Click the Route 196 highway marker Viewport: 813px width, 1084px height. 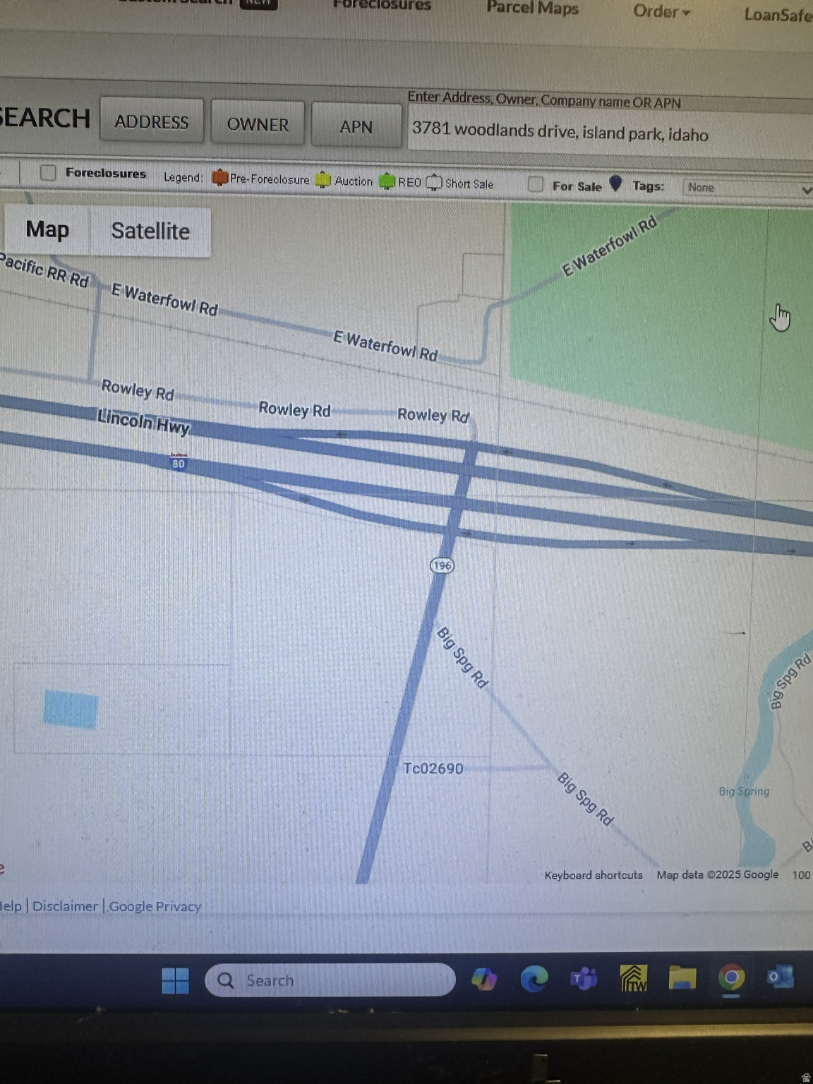click(442, 565)
